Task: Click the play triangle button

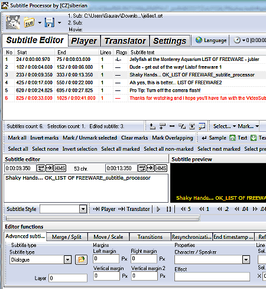Action: click(158, 209)
